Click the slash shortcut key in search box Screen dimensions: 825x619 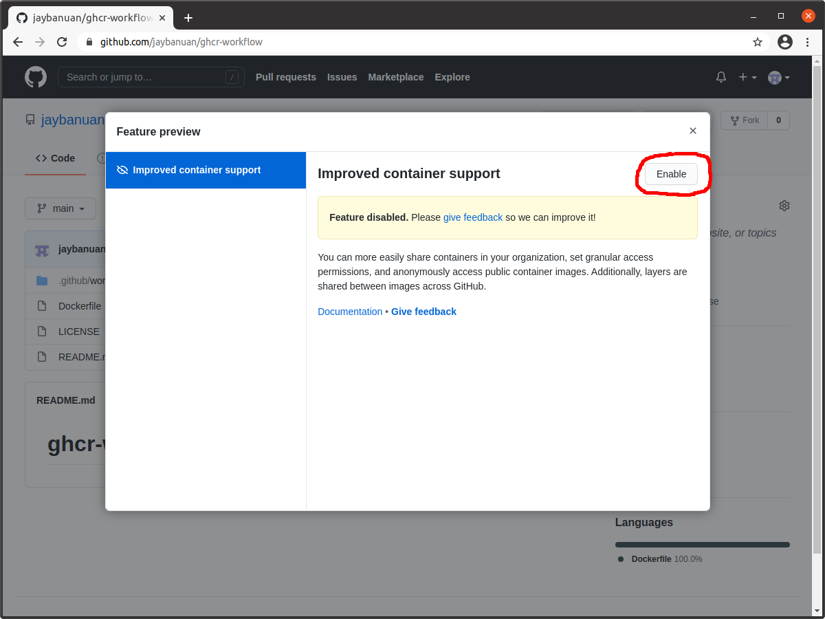coord(232,77)
